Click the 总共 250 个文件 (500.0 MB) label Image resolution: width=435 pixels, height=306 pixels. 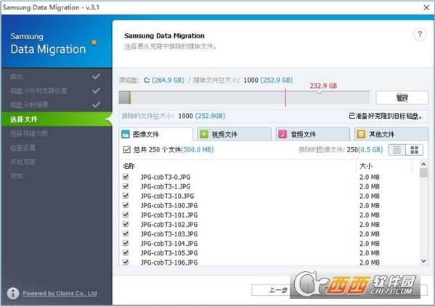(174, 150)
